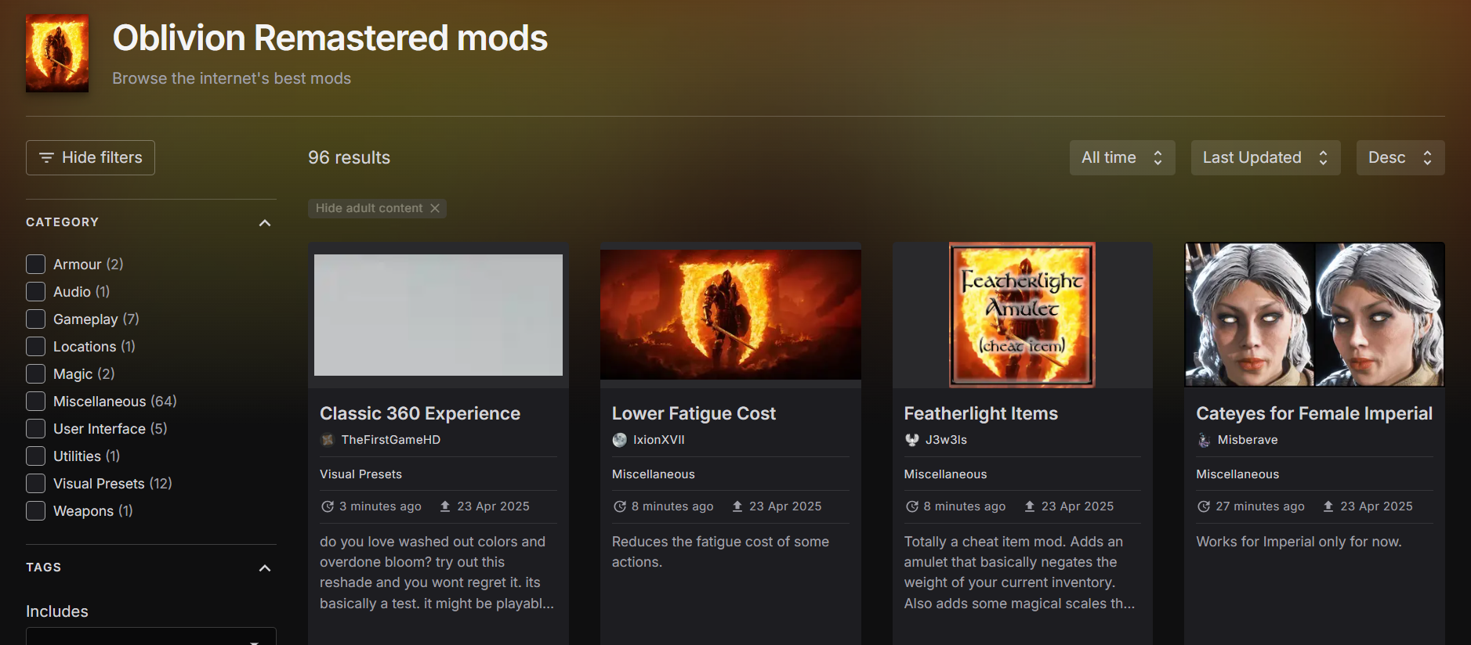Enable the Armour category checkbox
1471x645 pixels.
pos(35,264)
